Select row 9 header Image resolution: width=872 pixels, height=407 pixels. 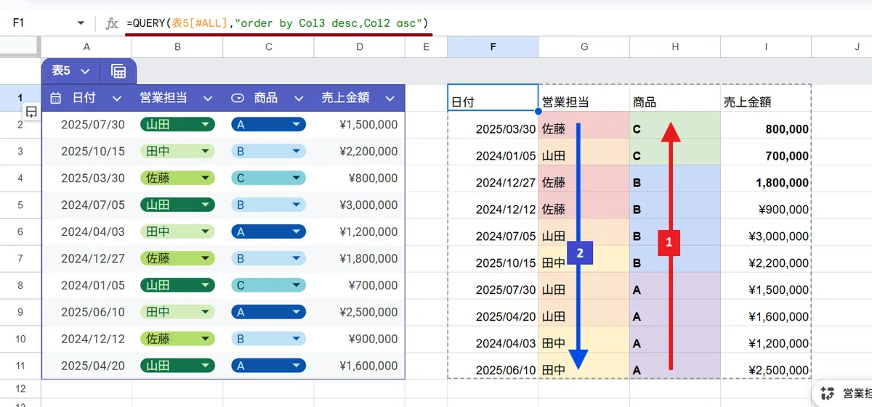click(x=20, y=312)
